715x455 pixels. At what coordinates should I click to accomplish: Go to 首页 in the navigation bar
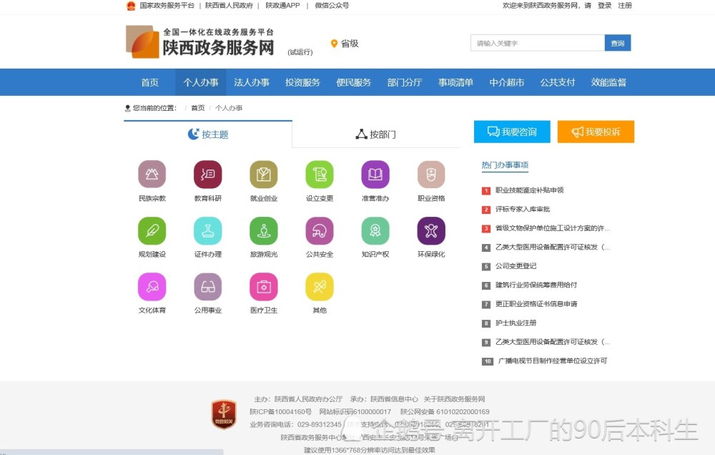149,82
